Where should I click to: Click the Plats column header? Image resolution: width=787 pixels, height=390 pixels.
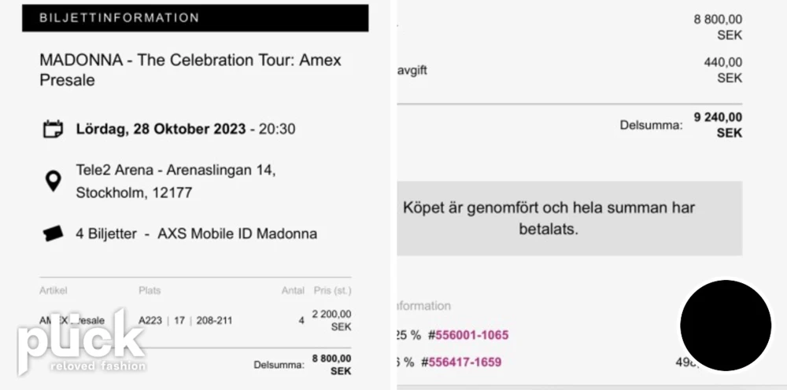click(150, 290)
